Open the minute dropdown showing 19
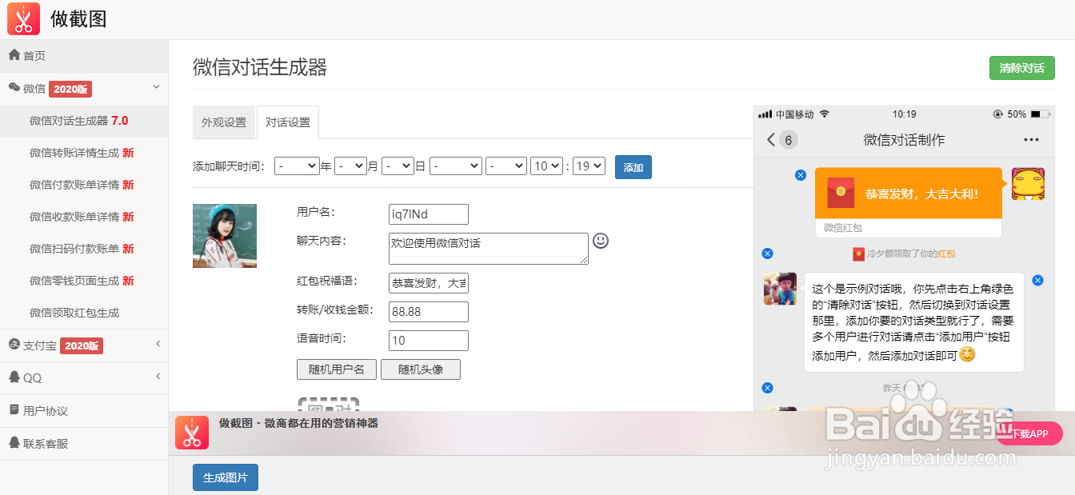 (x=589, y=166)
